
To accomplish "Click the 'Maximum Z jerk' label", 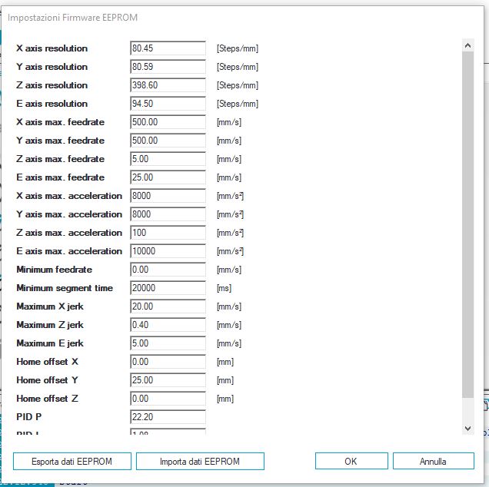I will click(50, 325).
